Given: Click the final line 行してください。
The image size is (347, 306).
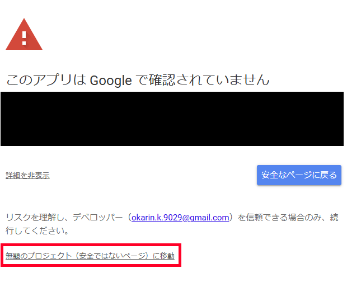Looking at the screenshot, I should pos(37,230).
